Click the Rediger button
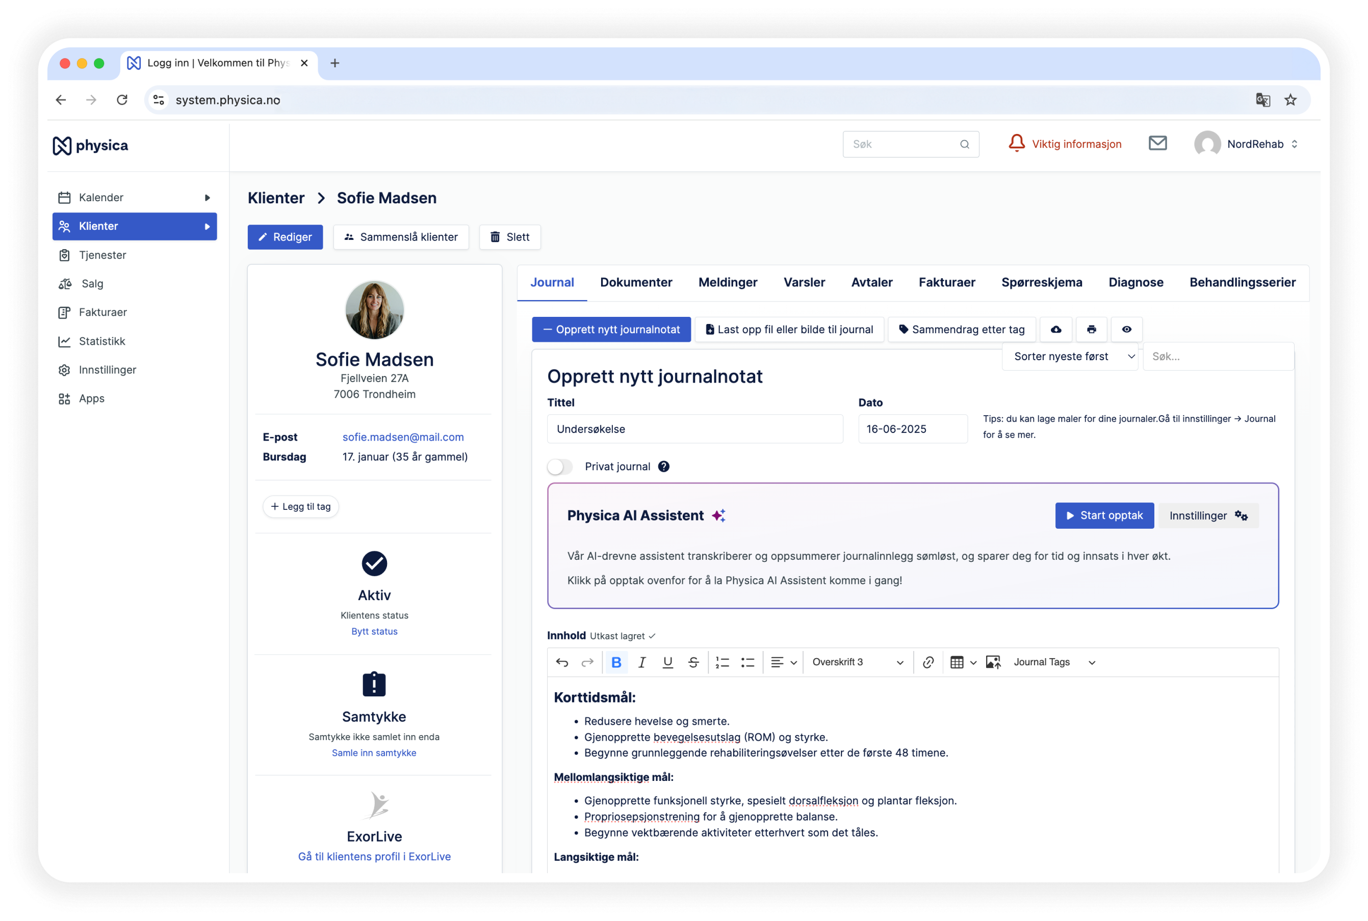 [285, 237]
